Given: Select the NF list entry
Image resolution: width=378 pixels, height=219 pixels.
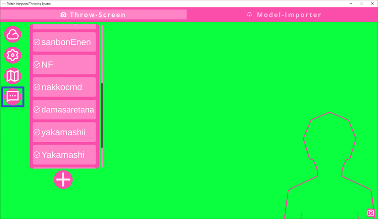Looking at the screenshot, I should [x=64, y=65].
